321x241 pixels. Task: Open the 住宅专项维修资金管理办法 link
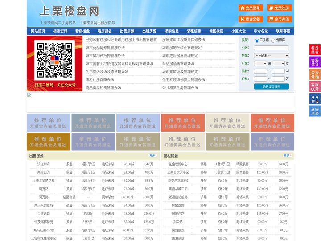(x=184, y=80)
